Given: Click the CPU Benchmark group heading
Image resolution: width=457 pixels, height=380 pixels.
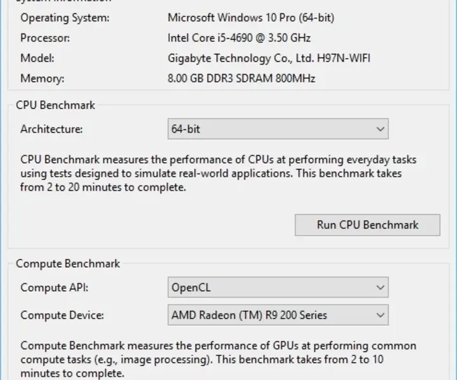Looking at the screenshot, I should pos(55,105).
